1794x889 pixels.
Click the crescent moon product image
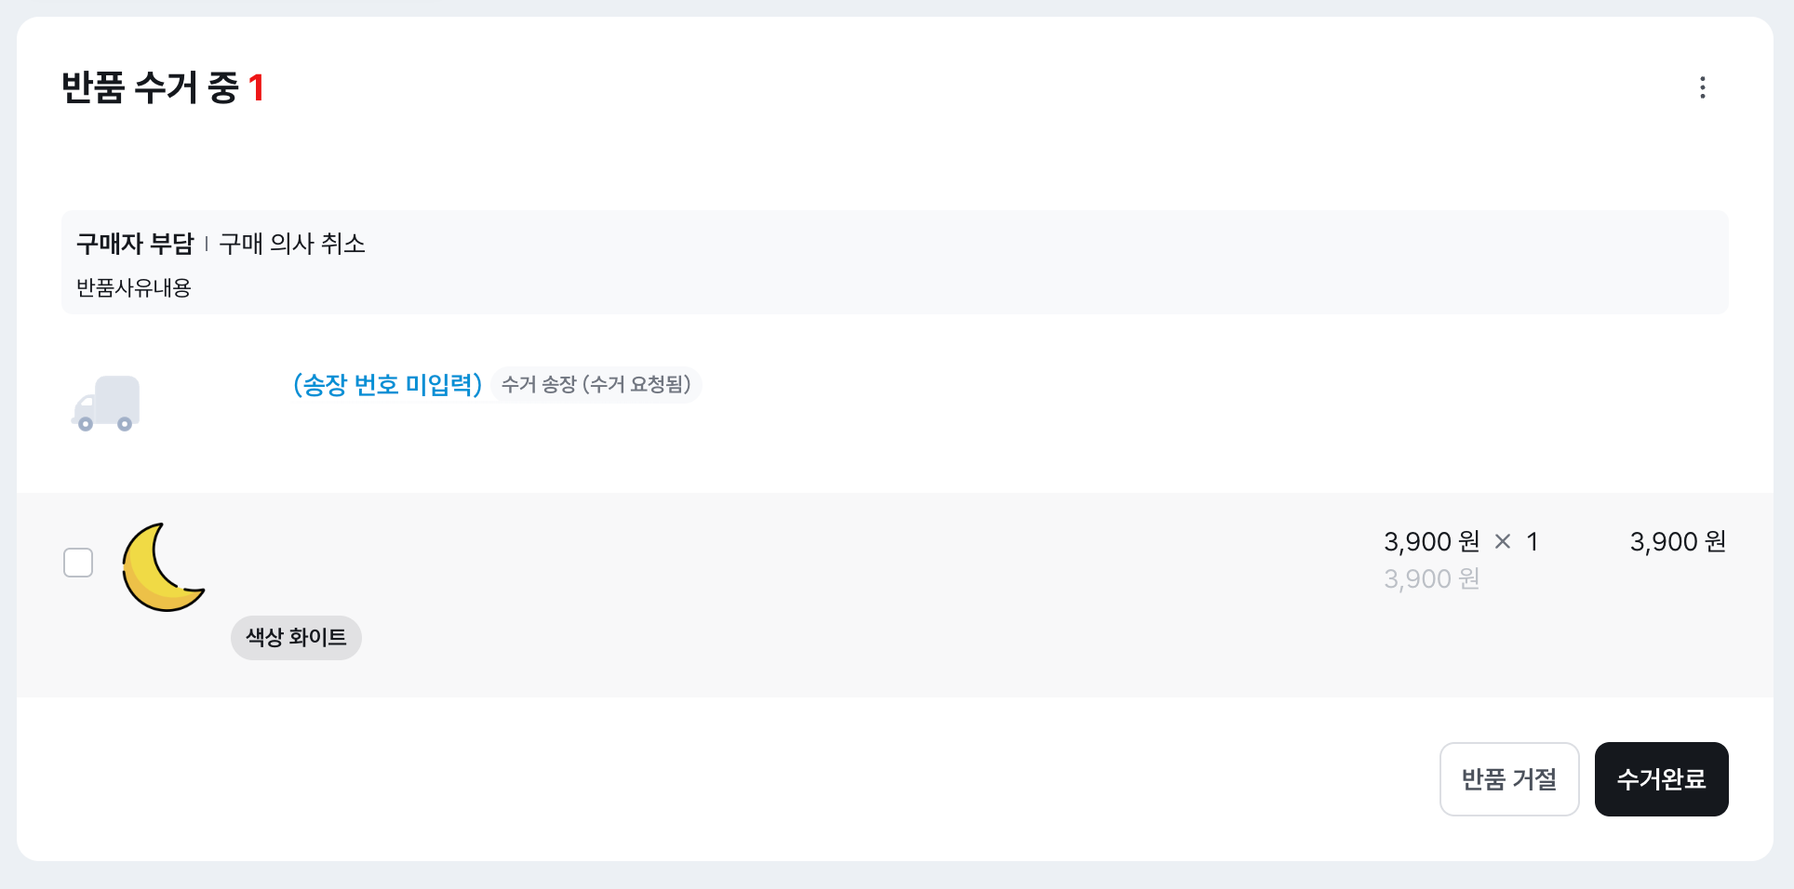click(163, 566)
